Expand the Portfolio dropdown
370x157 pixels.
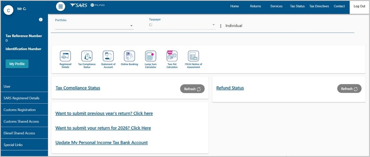(x=94, y=25)
